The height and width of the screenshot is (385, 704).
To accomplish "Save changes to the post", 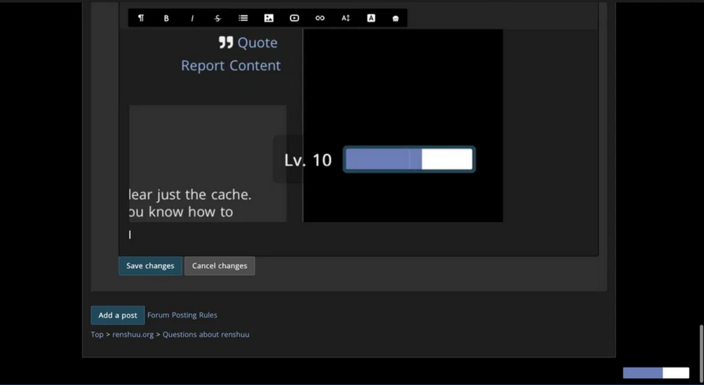I will click(x=150, y=266).
